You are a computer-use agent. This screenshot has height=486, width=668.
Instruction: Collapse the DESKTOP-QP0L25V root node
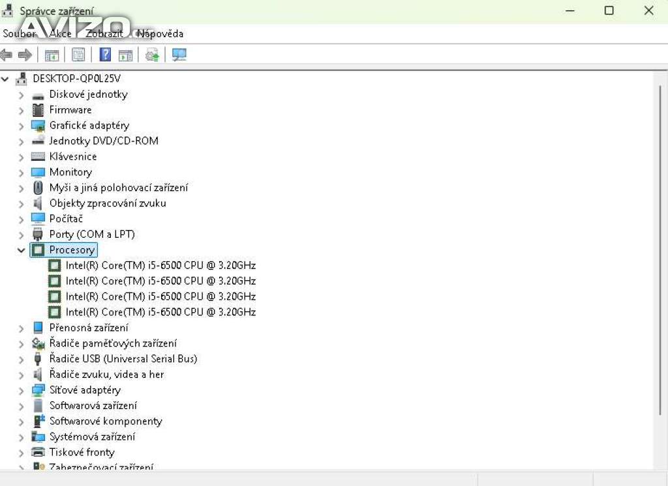(x=6, y=79)
